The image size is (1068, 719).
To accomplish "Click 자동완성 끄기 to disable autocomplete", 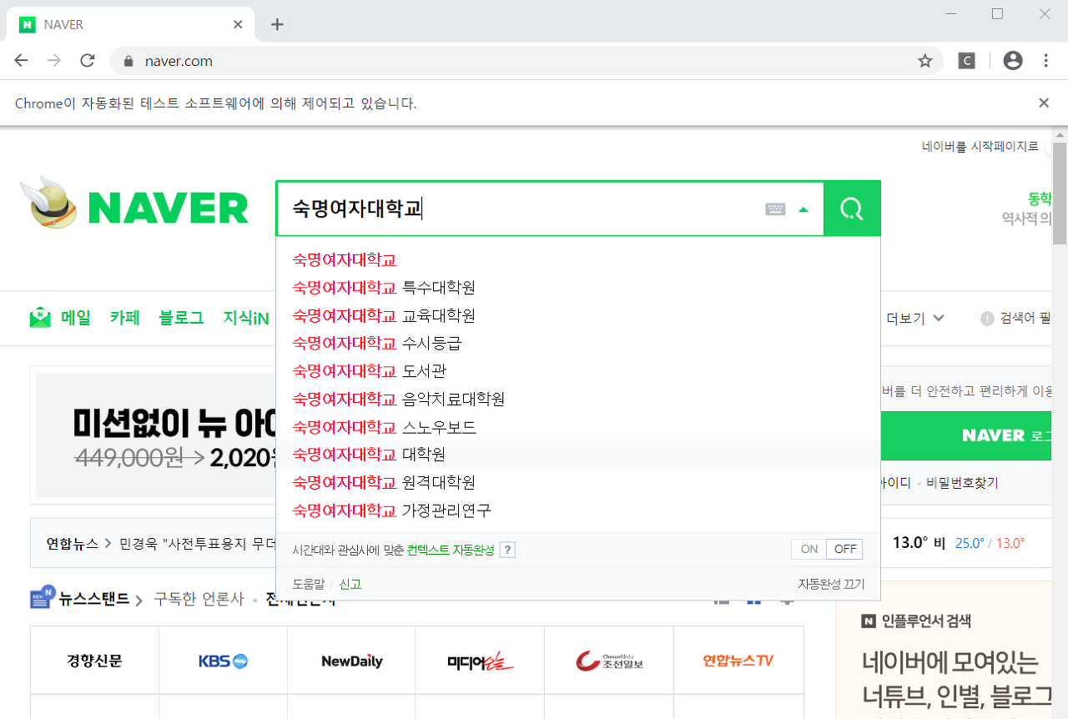I will tap(831, 584).
